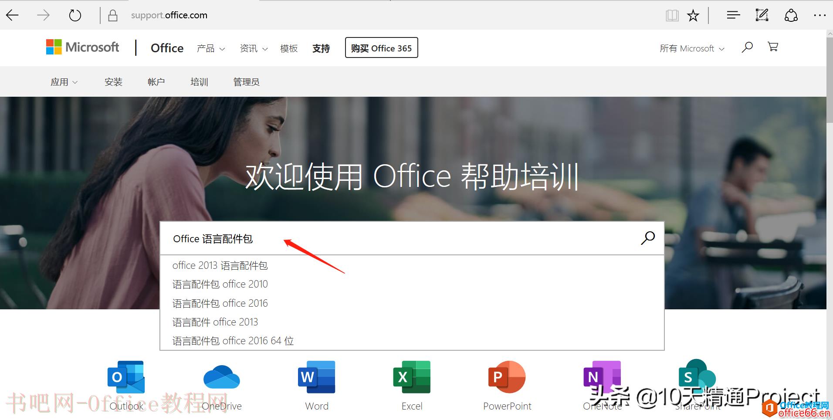The width and height of the screenshot is (833, 420).
Task: Open the web note pen icon
Action: 762,16
